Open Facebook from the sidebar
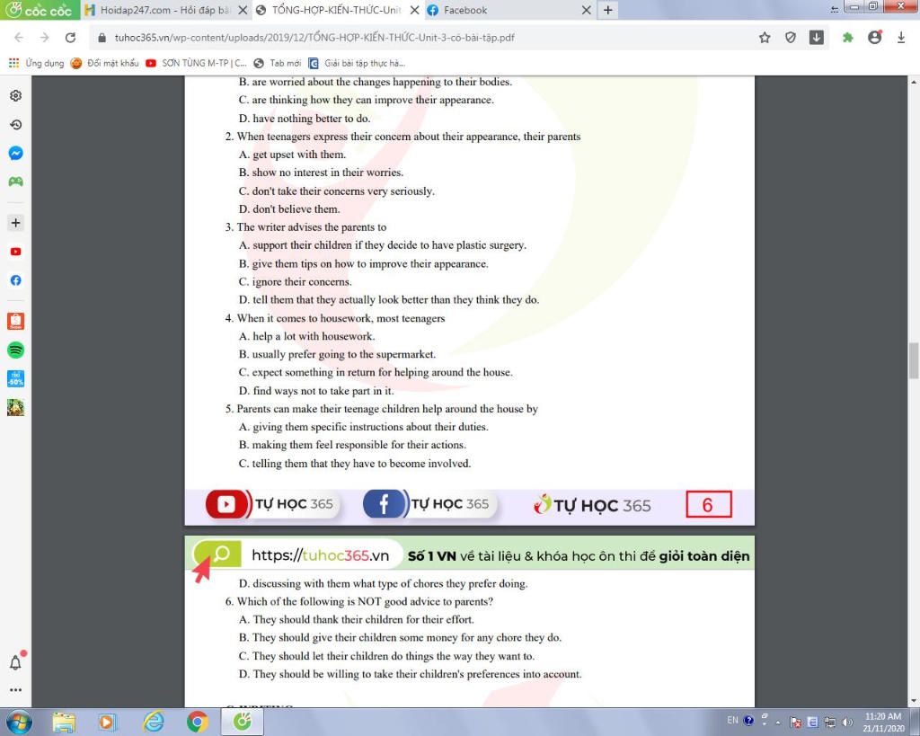Image resolution: width=920 pixels, height=736 pixels. tap(16, 280)
